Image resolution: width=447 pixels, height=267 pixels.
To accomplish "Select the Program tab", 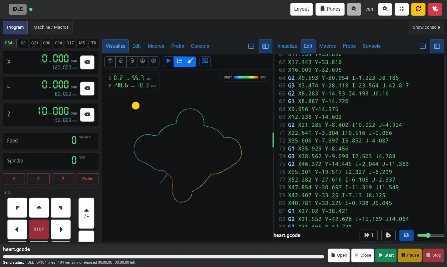I will coord(15,27).
